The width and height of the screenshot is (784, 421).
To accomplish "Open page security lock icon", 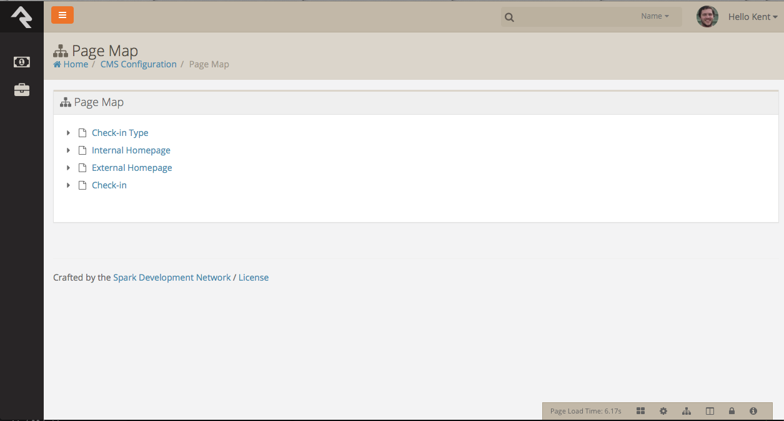I will pos(732,411).
